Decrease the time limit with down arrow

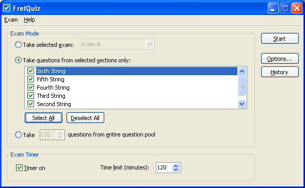point(175,170)
